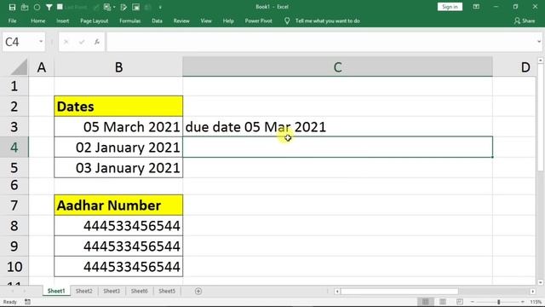The width and height of the screenshot is (545, 307).
Task: Switch to the Sheet6 tab
Action: [x=140, y=291]
